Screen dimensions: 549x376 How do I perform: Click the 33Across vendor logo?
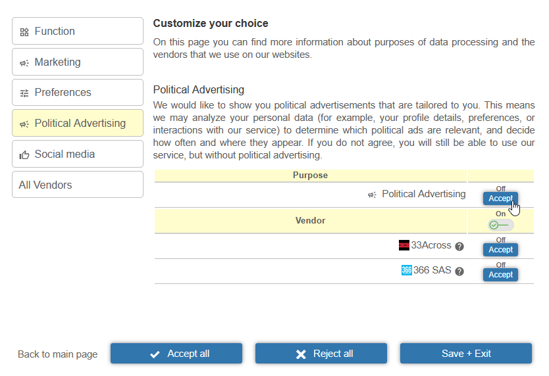click(x=404, y=245)
